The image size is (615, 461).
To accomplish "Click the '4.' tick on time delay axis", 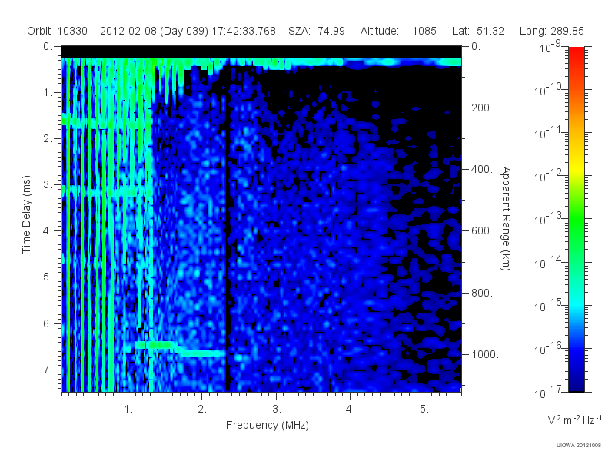I will point(48,231).
